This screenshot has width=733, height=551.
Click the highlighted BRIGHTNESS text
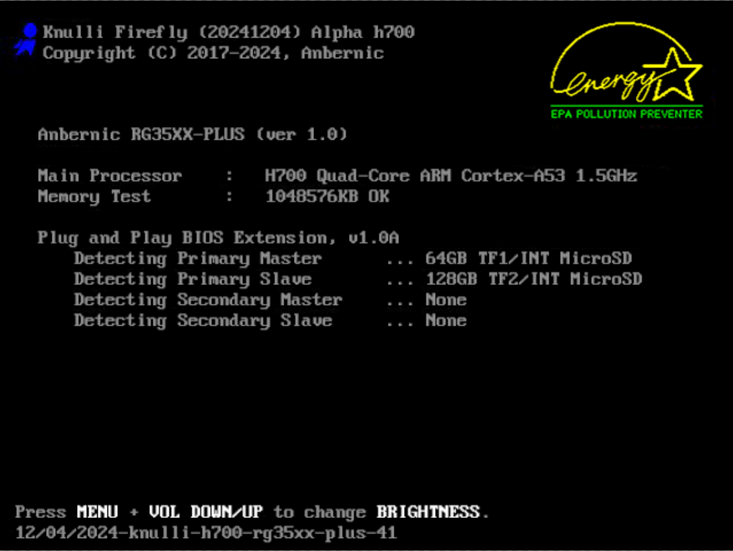(x=428, y=512)
